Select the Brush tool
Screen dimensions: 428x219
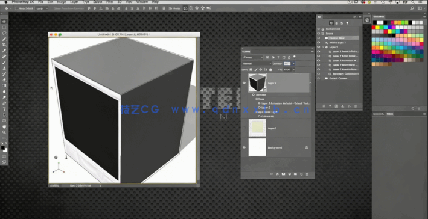pos(4,63)
